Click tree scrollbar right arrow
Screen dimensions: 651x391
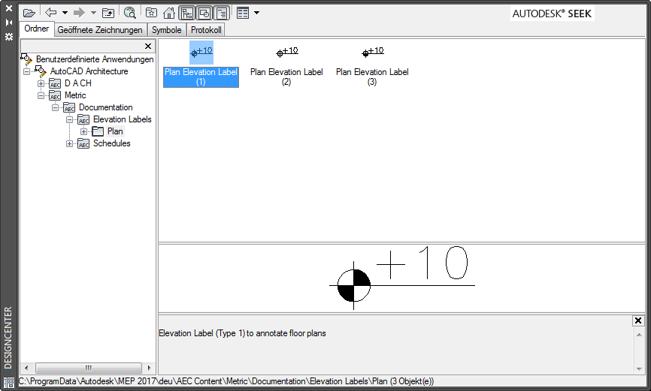(x=149, y=368)
